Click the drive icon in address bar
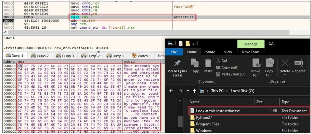The height and width of the screenshot is (134, 311). 202,91
